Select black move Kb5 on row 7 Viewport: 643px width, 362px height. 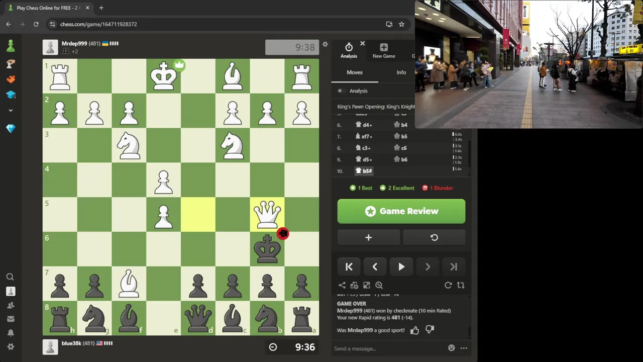401,136
